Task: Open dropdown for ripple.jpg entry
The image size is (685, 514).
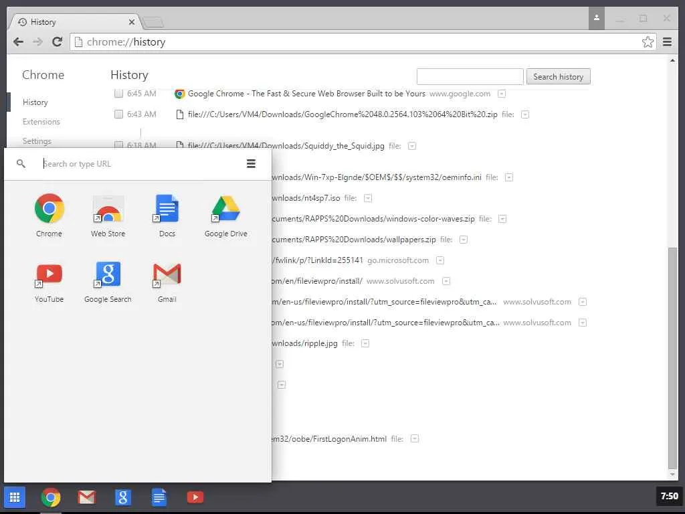Action: click(365, 343)
